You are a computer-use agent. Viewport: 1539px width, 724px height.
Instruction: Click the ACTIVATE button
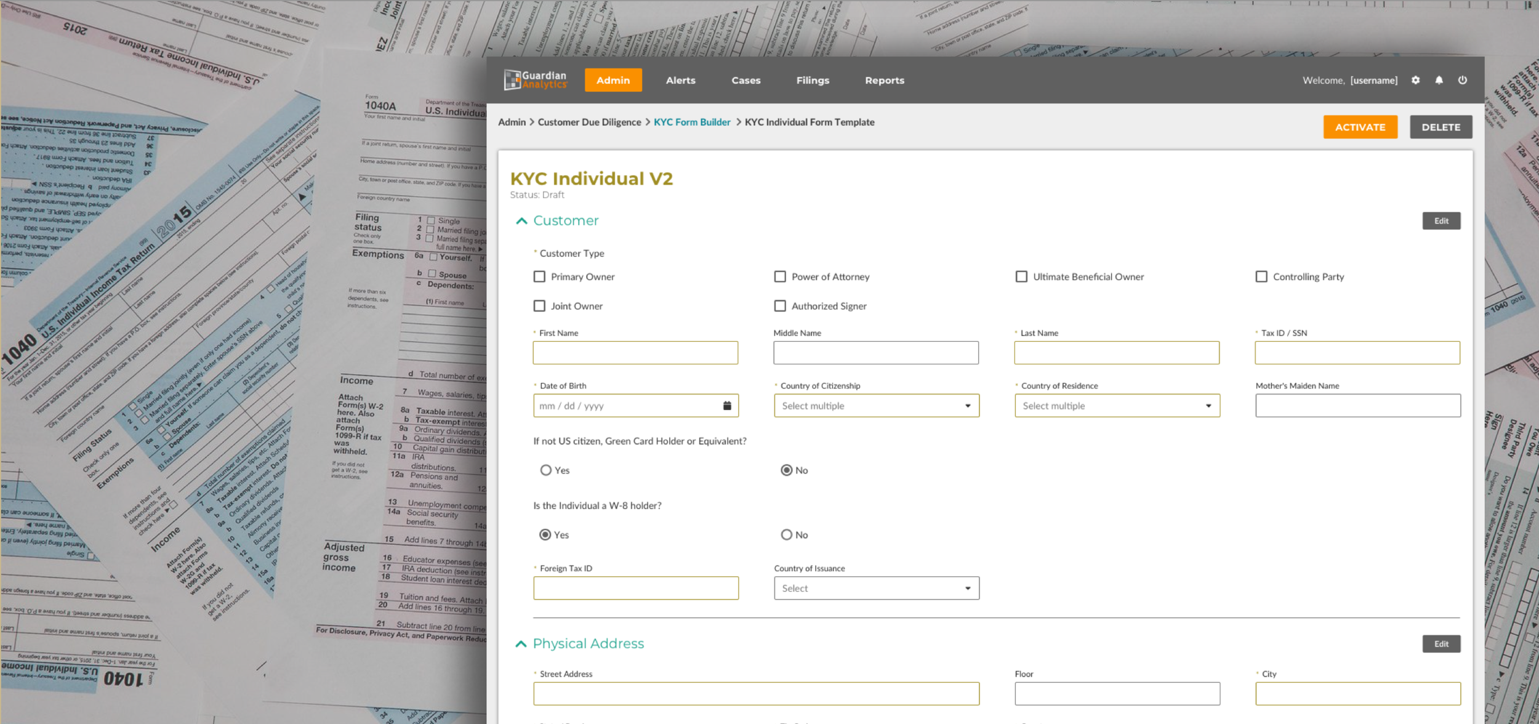(x=1360, y=127)
